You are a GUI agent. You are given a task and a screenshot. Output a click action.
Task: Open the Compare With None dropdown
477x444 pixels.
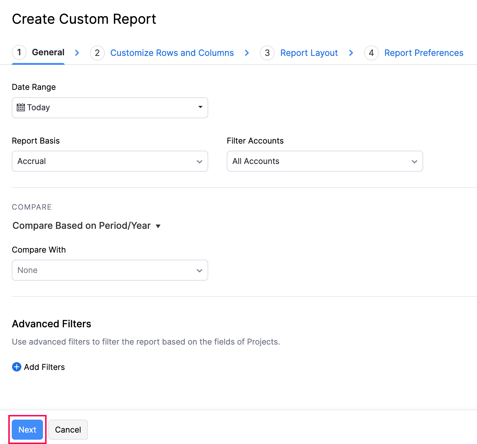[110, 270]
